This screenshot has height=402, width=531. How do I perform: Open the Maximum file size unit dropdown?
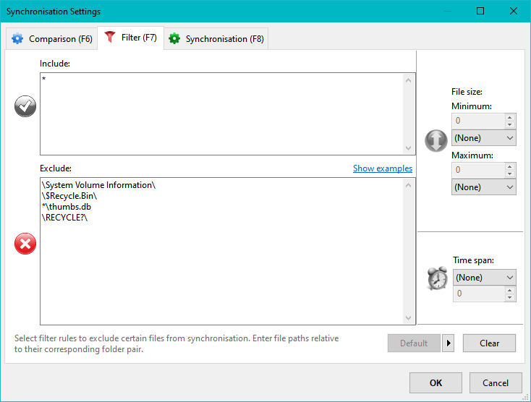coord(483,187)
